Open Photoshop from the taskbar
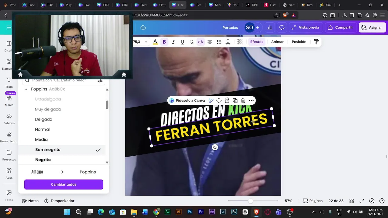Image resolution: width=388 pixels, height=218 pixels. (190, 212)
